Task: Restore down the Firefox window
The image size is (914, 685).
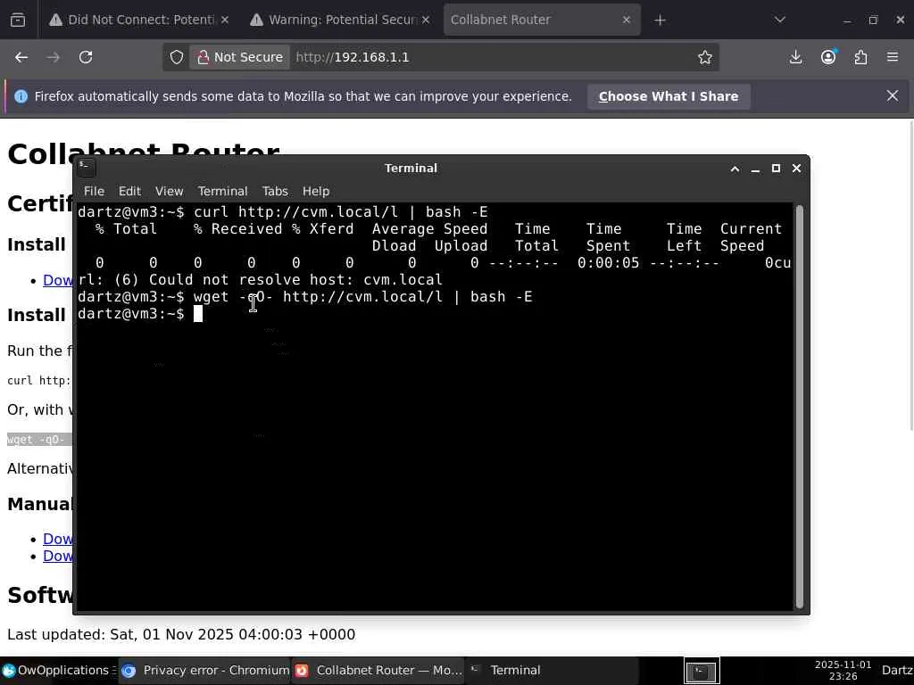Action: (873, 21)
